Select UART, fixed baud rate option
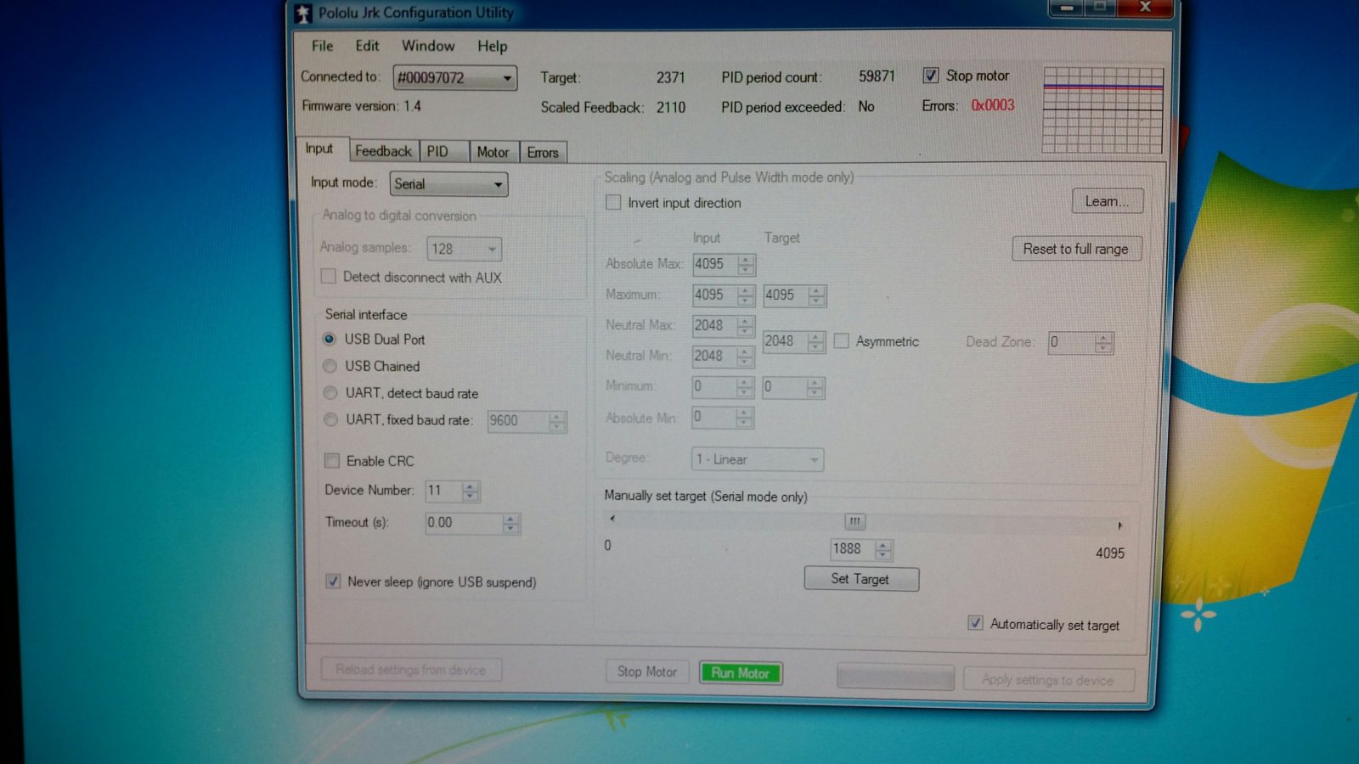 pos(330,419)
